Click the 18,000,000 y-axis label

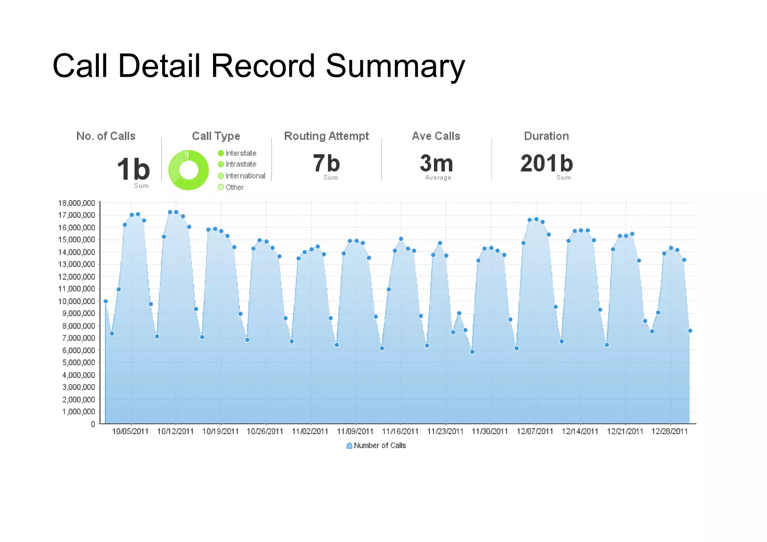click(76, 203)
